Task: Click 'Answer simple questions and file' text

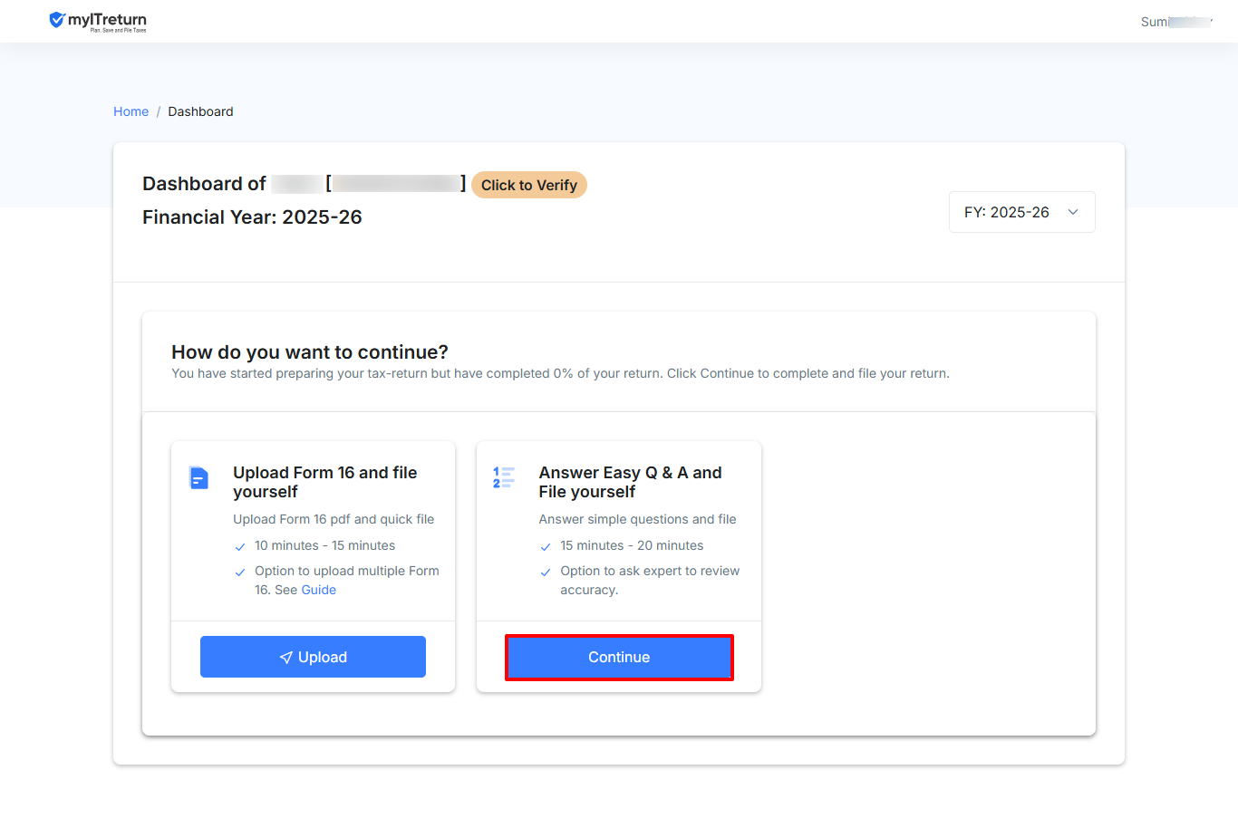Action: (637, 519)
